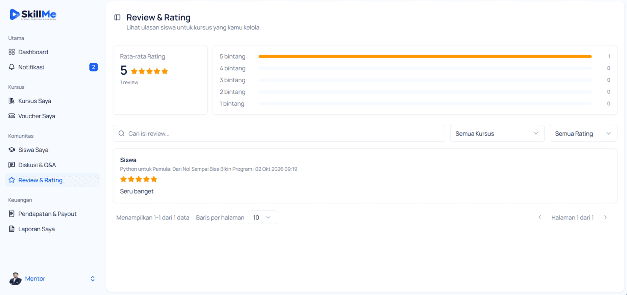Click the Kursus Saya books icon
Screen dimensions: 627x295
[11, 101]
